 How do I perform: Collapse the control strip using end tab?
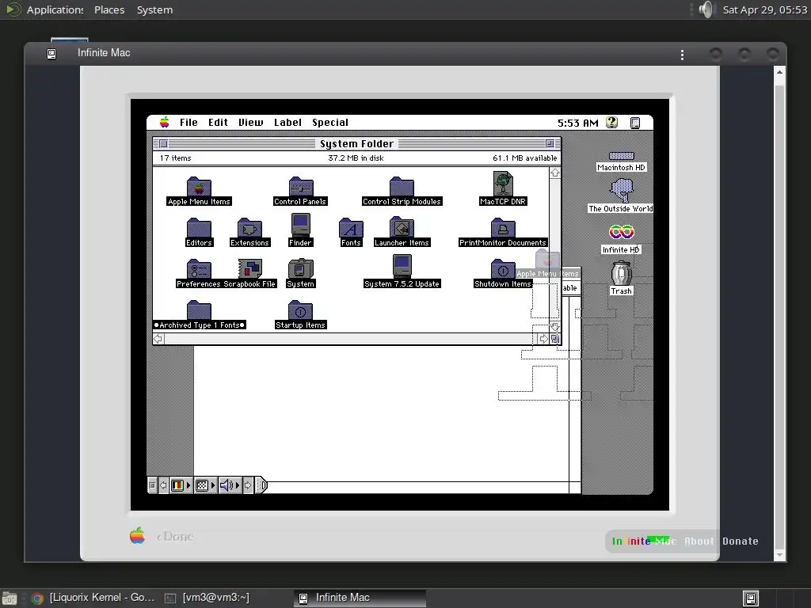[x=261, y=485]
